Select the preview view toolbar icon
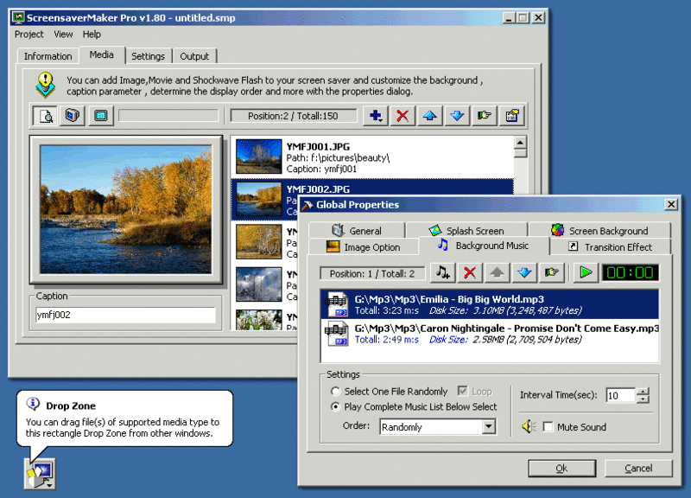Image resolution: width=691 pixels, height=498 pixels. (46, 116)
